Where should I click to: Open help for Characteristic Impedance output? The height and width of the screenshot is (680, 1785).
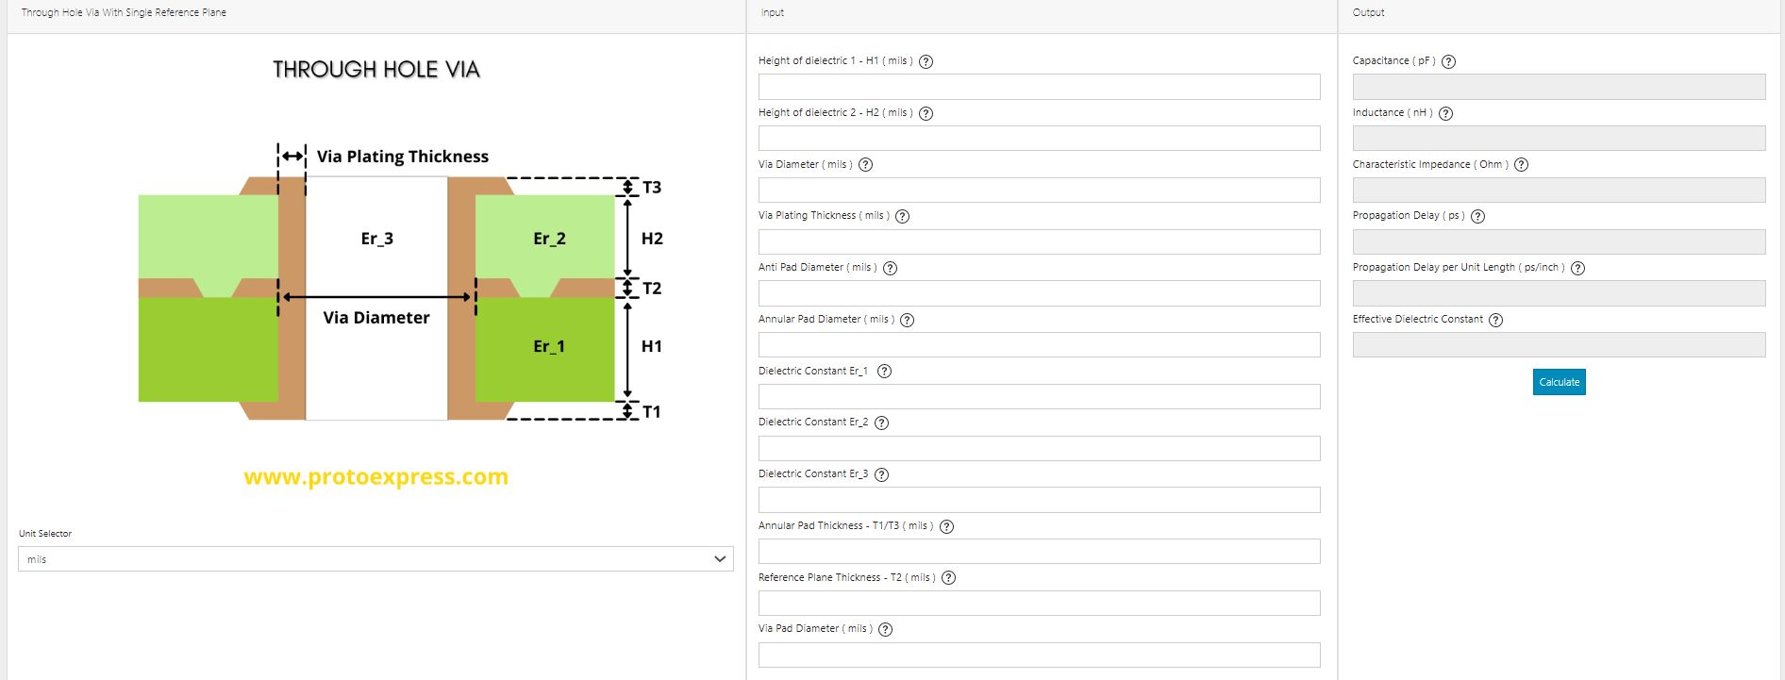click(x=1521, y=165)
